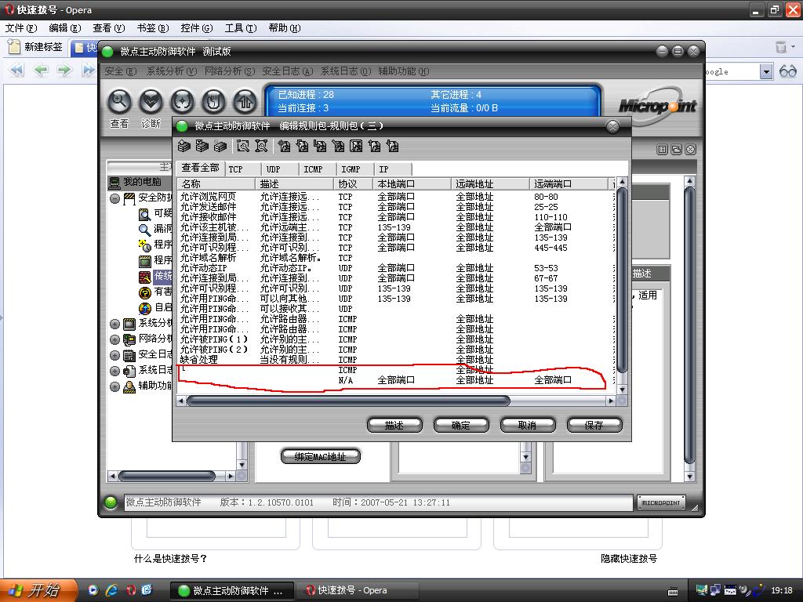Open Opera's 文件 menu
803x602 pixels.
click(21, 28)
